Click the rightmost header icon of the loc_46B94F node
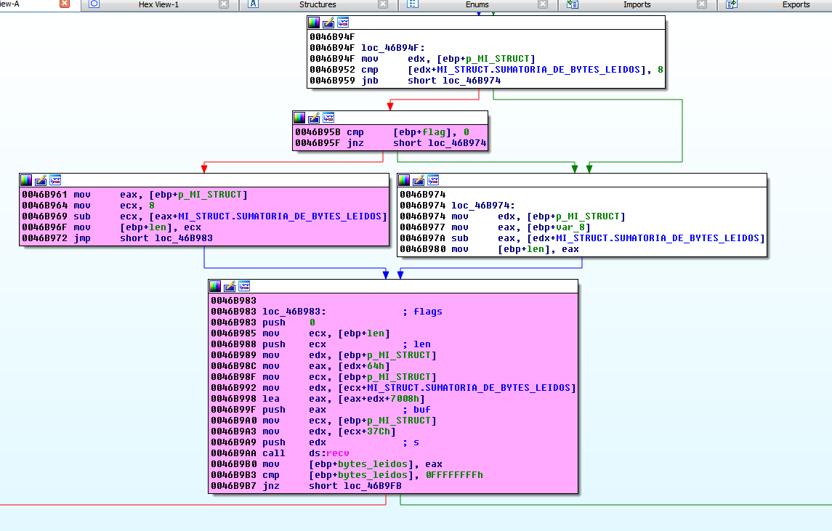832x531 pixels. [x=343, y=23]
